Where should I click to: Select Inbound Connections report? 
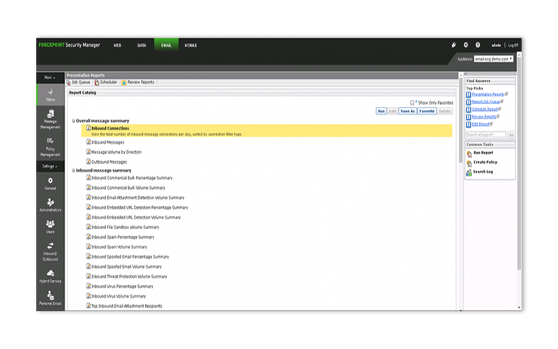(267, 131)
